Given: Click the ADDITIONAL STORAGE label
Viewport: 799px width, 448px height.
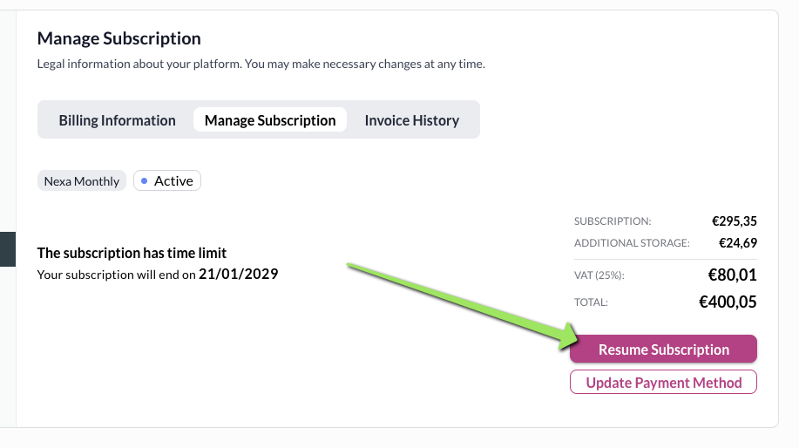Looking at the screenshot, I should click(x=632, y=243).
